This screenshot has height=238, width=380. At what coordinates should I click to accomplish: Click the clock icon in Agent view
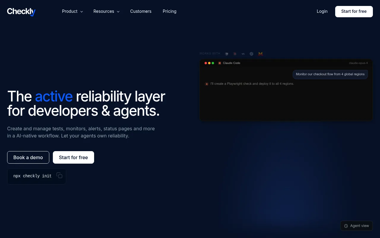(x=346, y=226)
